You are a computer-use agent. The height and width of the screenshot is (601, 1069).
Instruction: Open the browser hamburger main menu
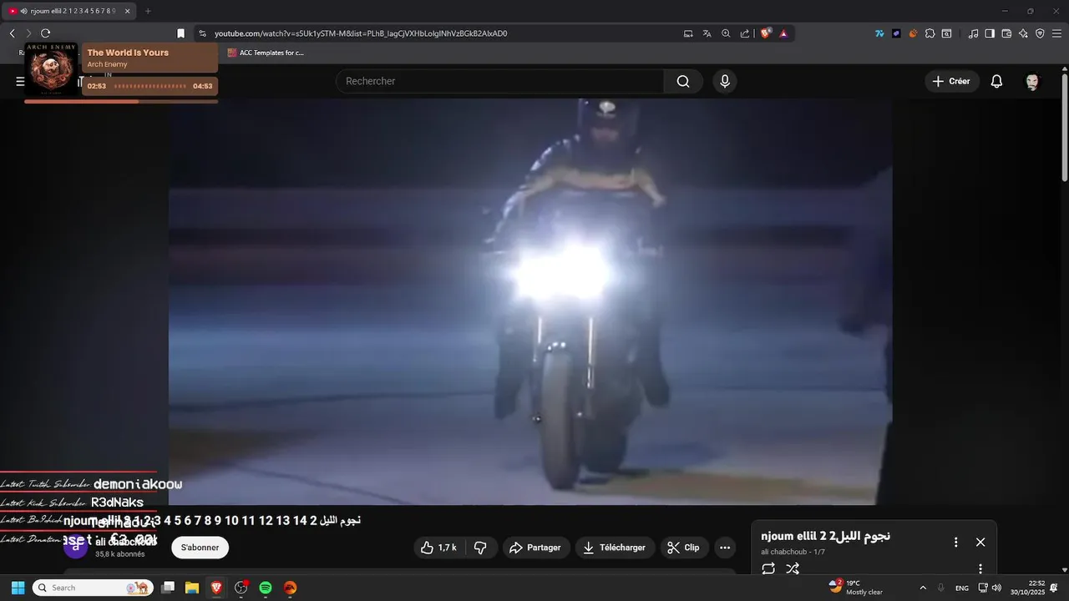[x=1056, y=33]
